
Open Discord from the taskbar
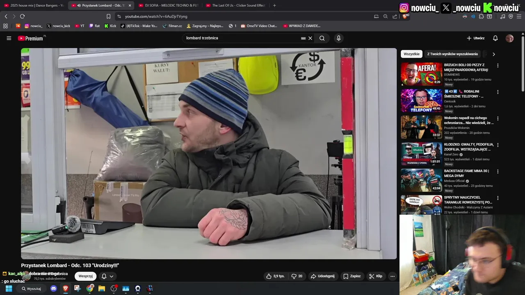coord(53,288)
